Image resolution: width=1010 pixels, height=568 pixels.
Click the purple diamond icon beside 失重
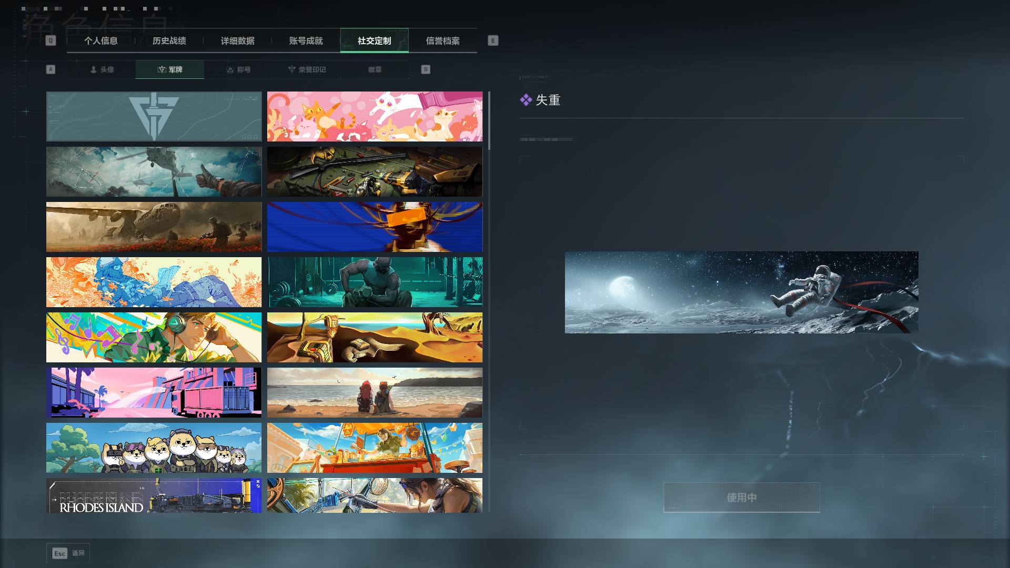pyautogui.click(x=526, y=100)
